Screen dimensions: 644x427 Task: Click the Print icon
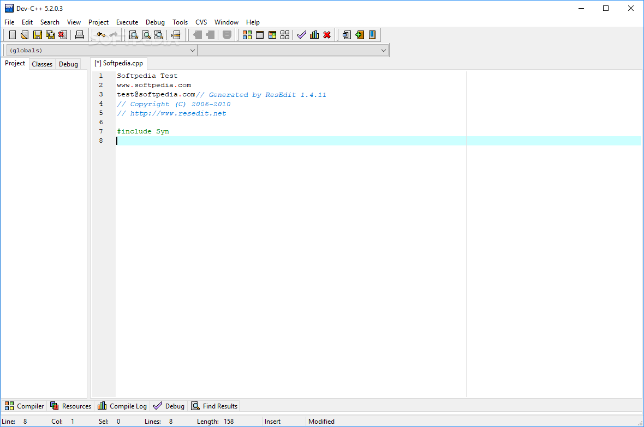(x=79, y=35)
